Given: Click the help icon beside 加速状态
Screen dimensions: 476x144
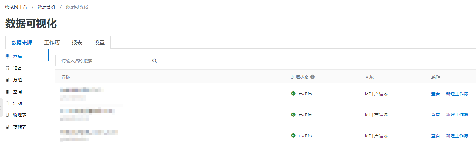Looking at the screenshot, I should [x=313, y=77].
